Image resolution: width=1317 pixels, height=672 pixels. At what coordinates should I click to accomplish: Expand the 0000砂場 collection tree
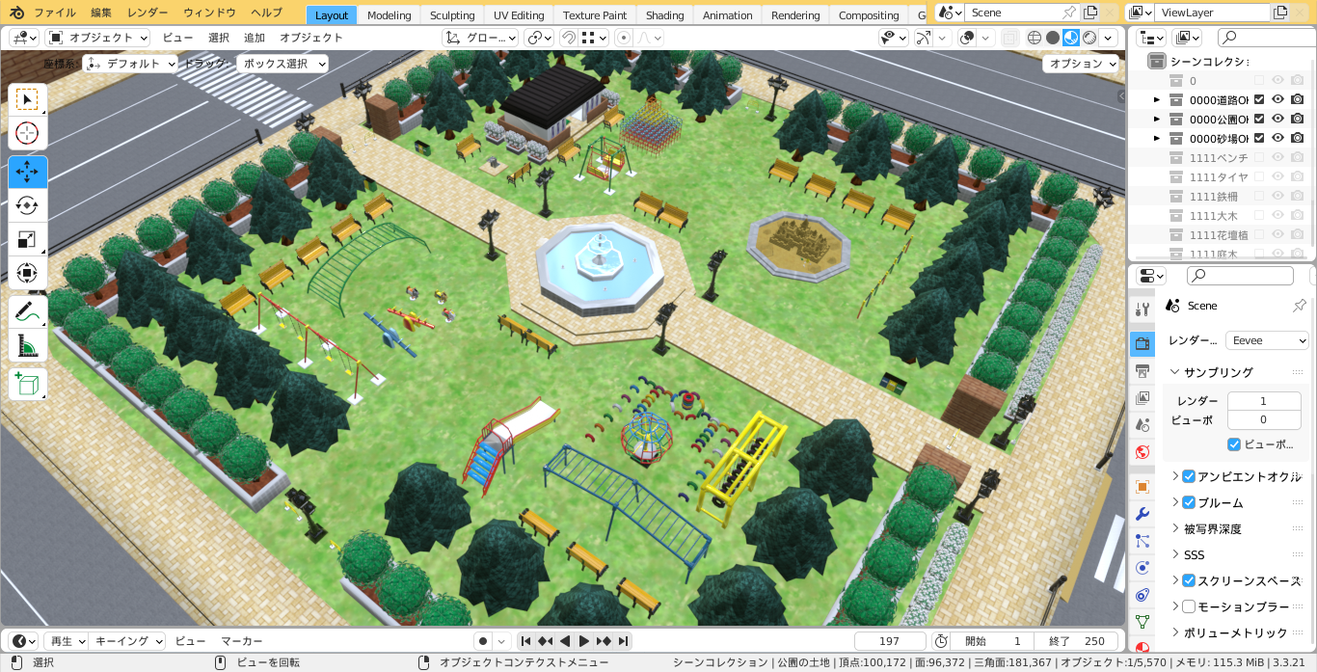1157,138
